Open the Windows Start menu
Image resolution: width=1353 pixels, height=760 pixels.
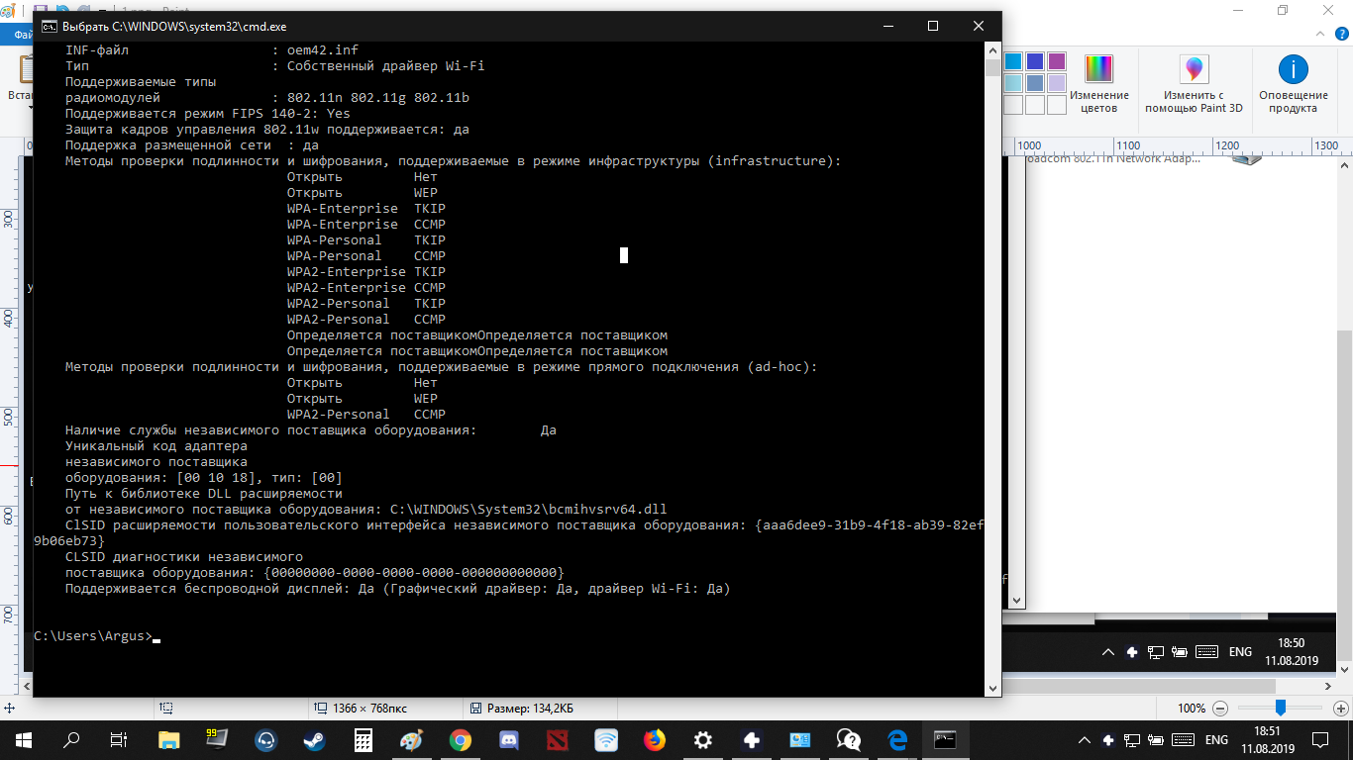coord(23,739)
